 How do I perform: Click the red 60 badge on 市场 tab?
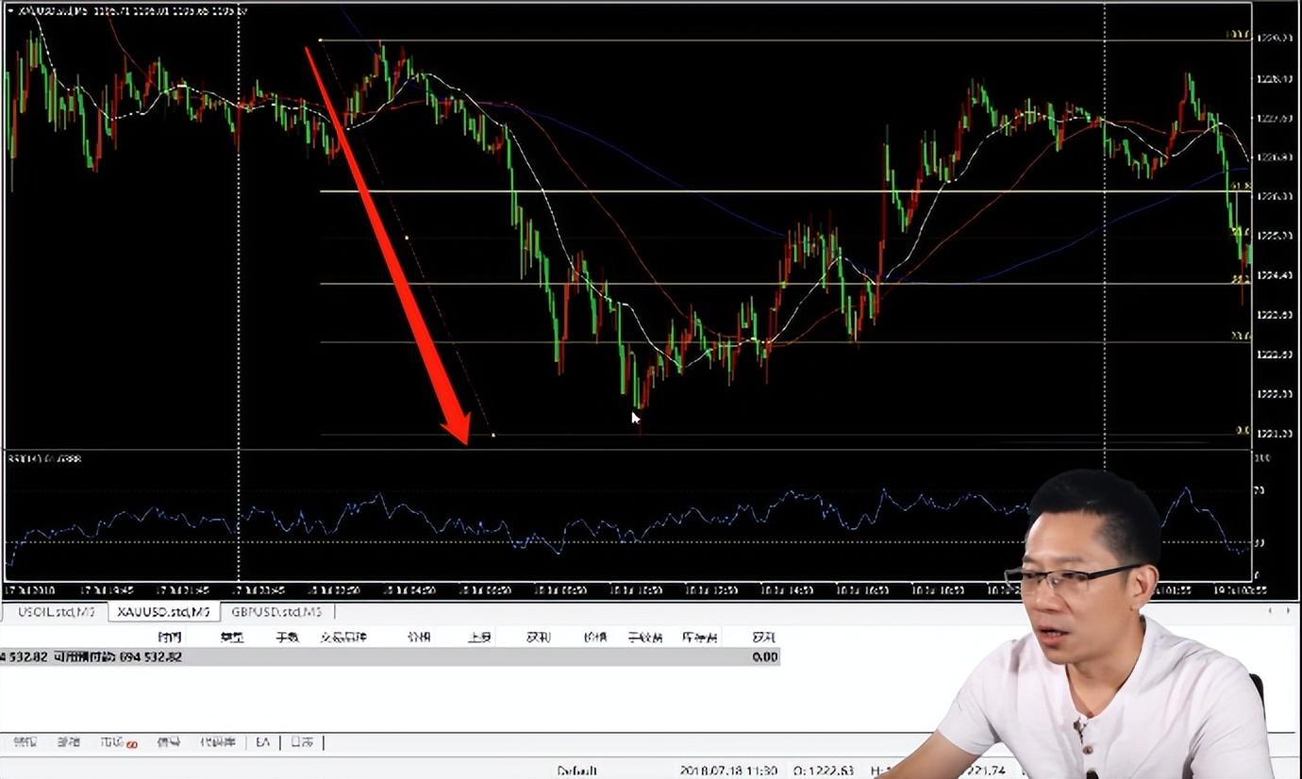[132, 745]
